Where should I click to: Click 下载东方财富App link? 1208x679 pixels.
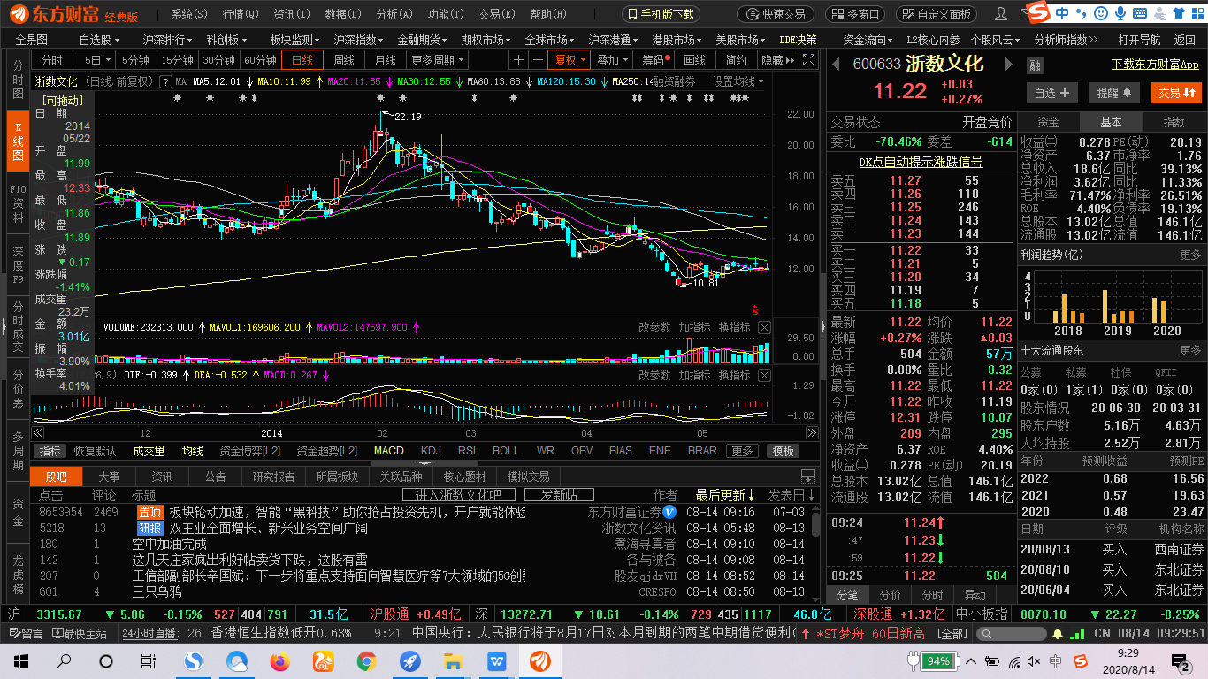1155,65
